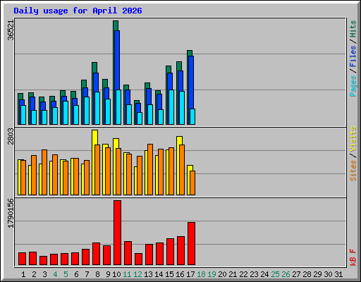Viewport: 361px width, 282px height.
Task: Select day label 30 on the x-axis
Action: pyautogui.click(x=328, y=274)
